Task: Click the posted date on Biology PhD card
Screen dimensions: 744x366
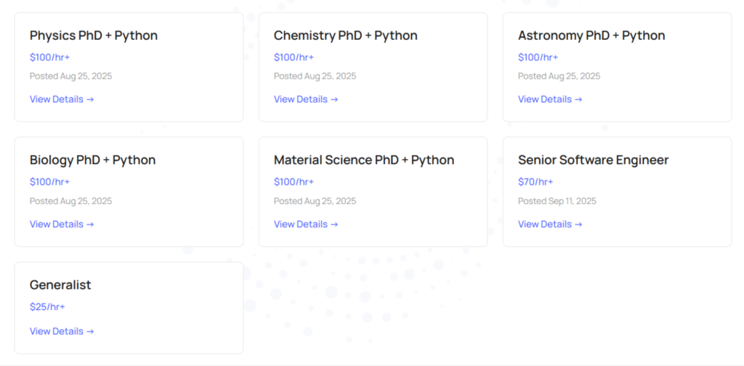Action: 70,201
